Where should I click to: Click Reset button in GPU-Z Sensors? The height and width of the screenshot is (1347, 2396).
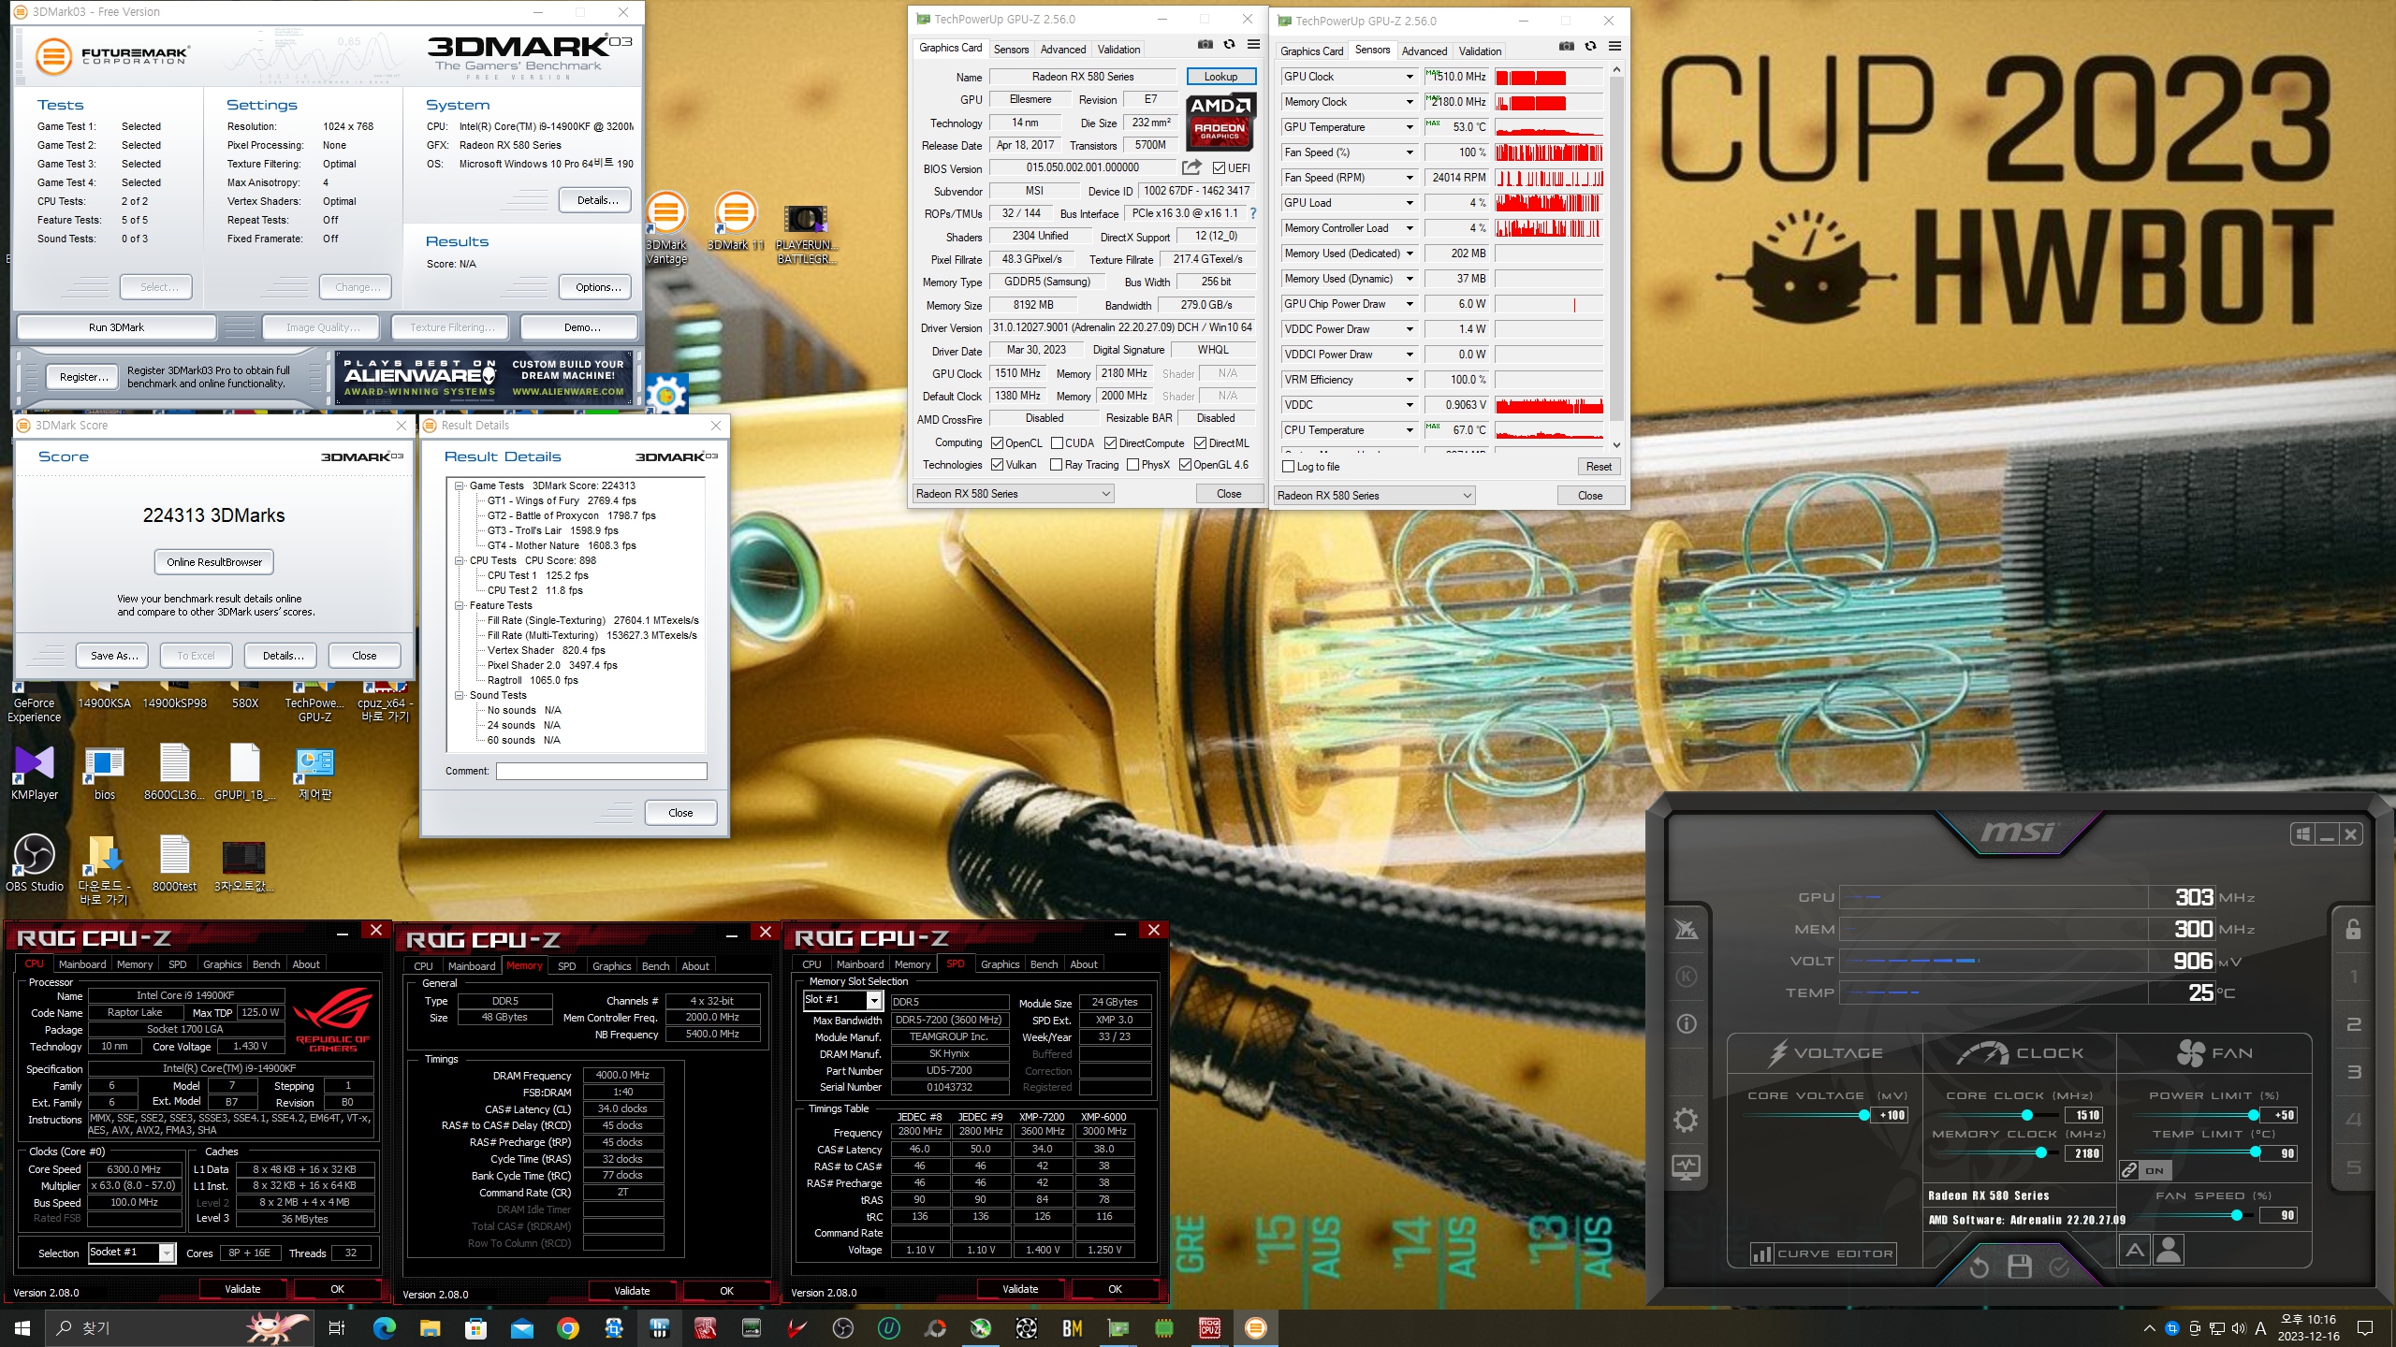pos(1599,467)
